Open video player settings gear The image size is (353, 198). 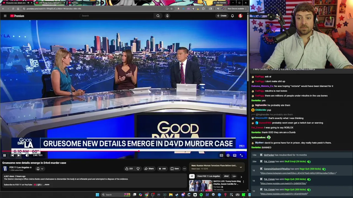coord(228,155)
